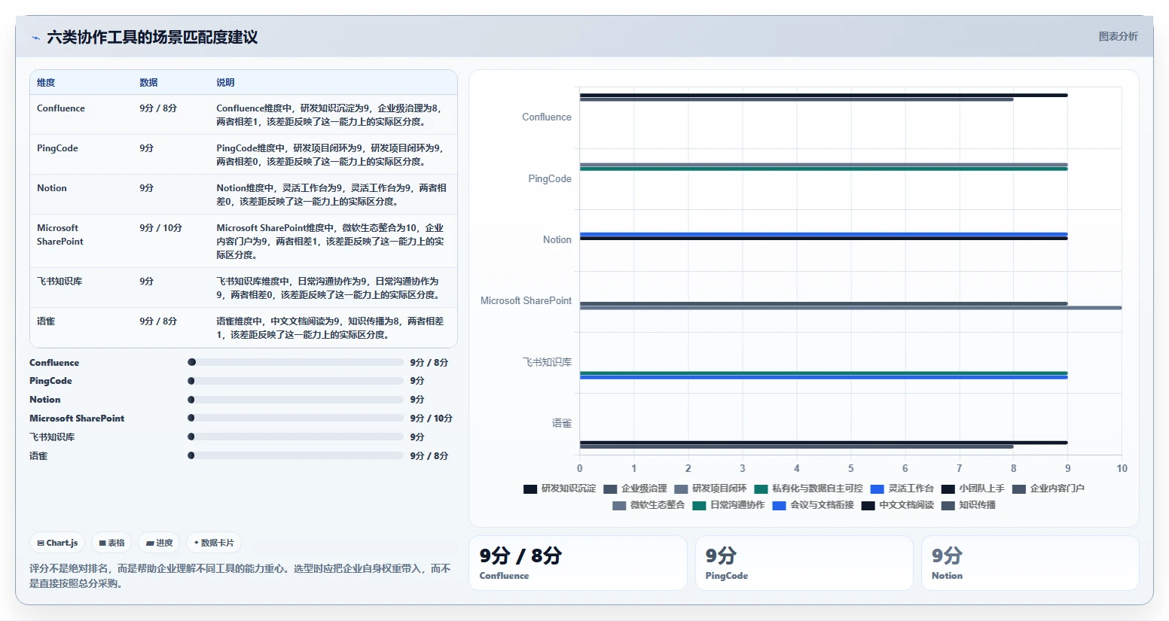Click the table description starting with Notion维度中
The width and height of the screenshot is (1169, 621).
331,195
